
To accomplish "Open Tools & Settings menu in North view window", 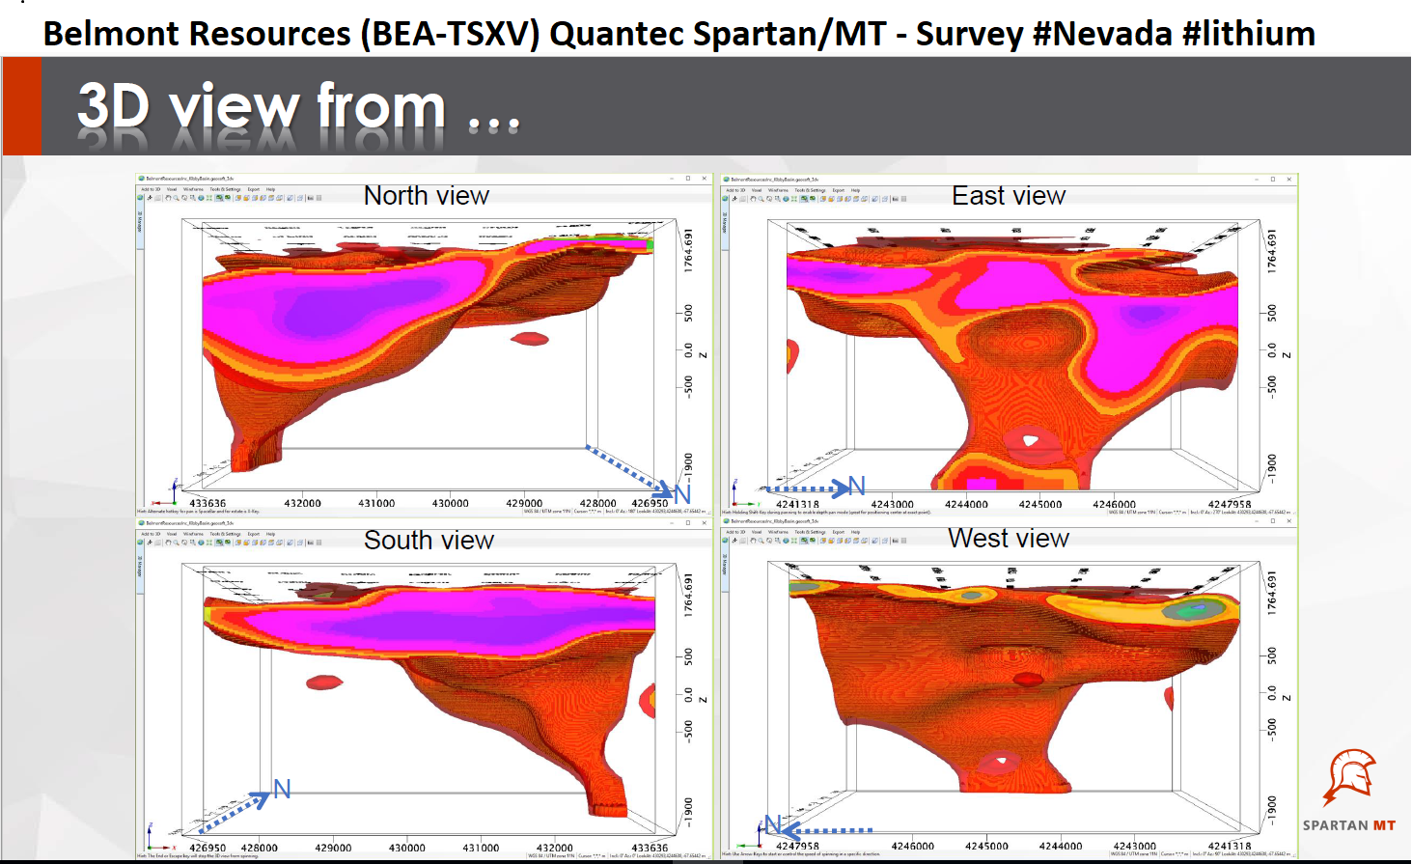I will (x=225, y=189).
